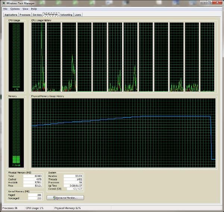Open the Help menu
The width and height of the screenshot is (224, 212).
click(x=34, y=9)
